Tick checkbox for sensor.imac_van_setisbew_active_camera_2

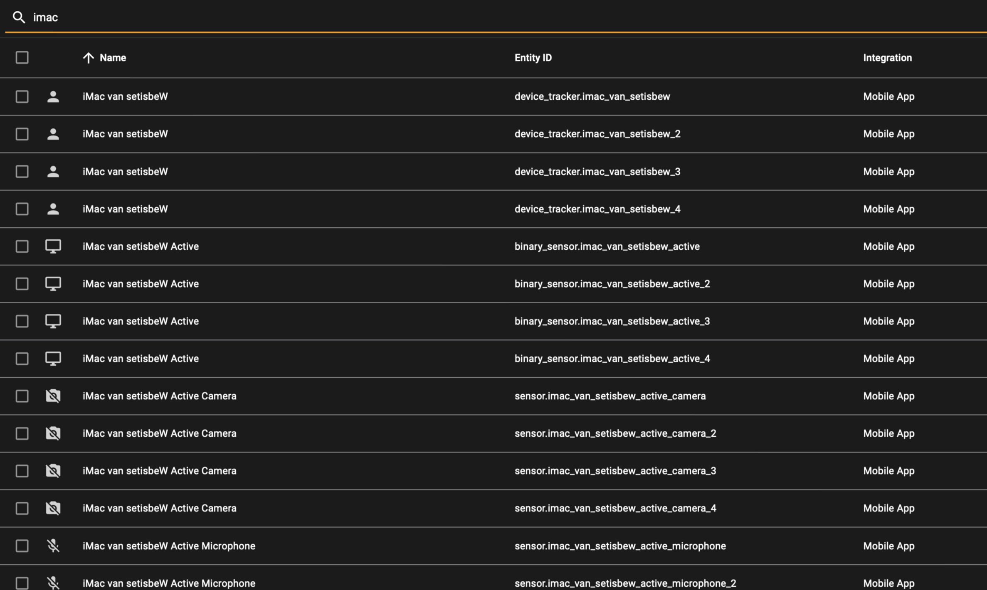pyautogui.click(x=22, y=433)
